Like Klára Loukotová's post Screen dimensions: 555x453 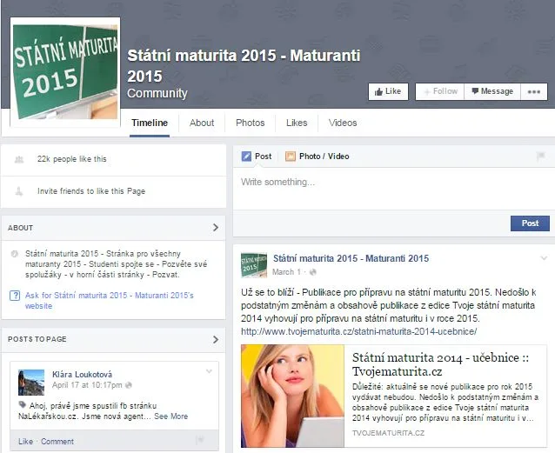[x=25, y=442]
